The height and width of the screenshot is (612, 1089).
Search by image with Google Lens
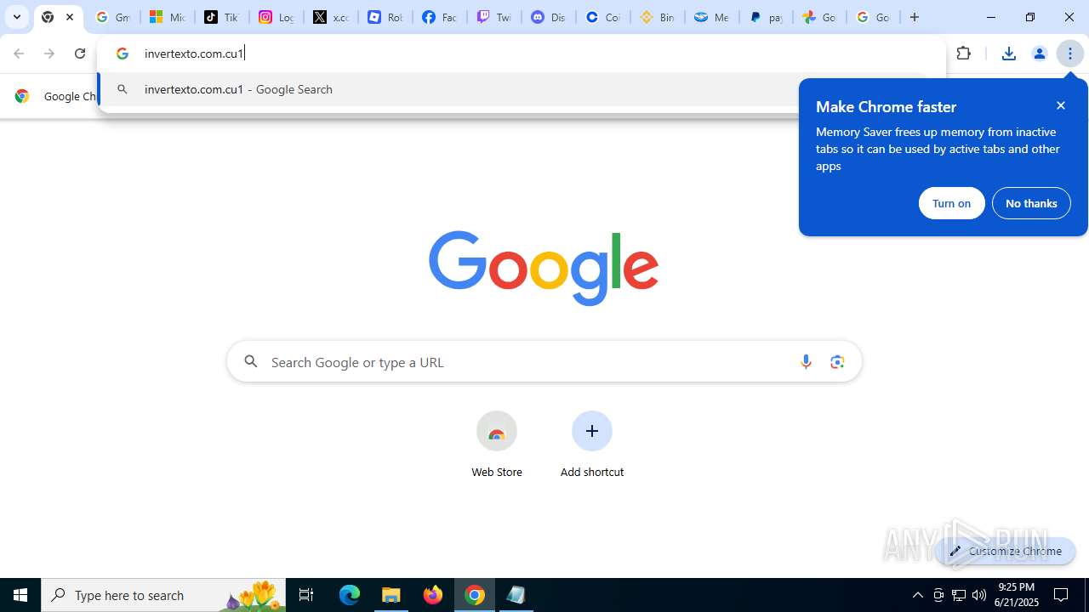click(837, 362)
